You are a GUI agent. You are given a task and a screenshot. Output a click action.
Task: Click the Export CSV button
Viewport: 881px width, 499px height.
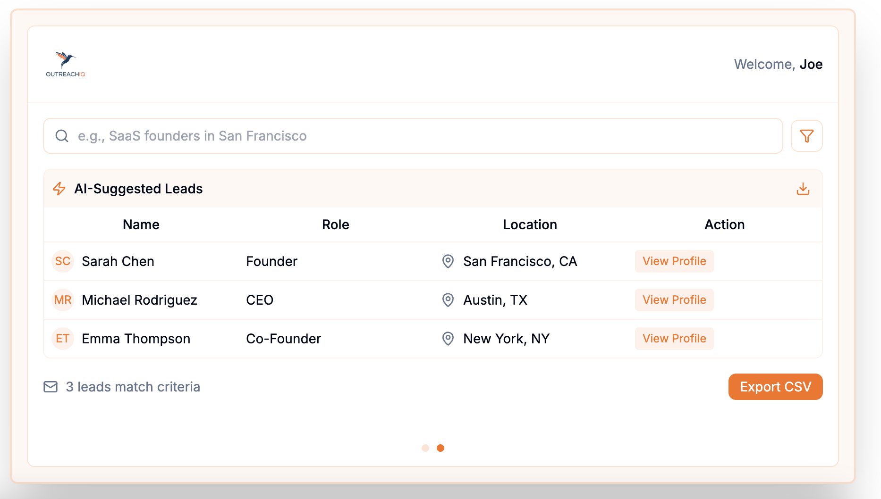pos(775,387)
